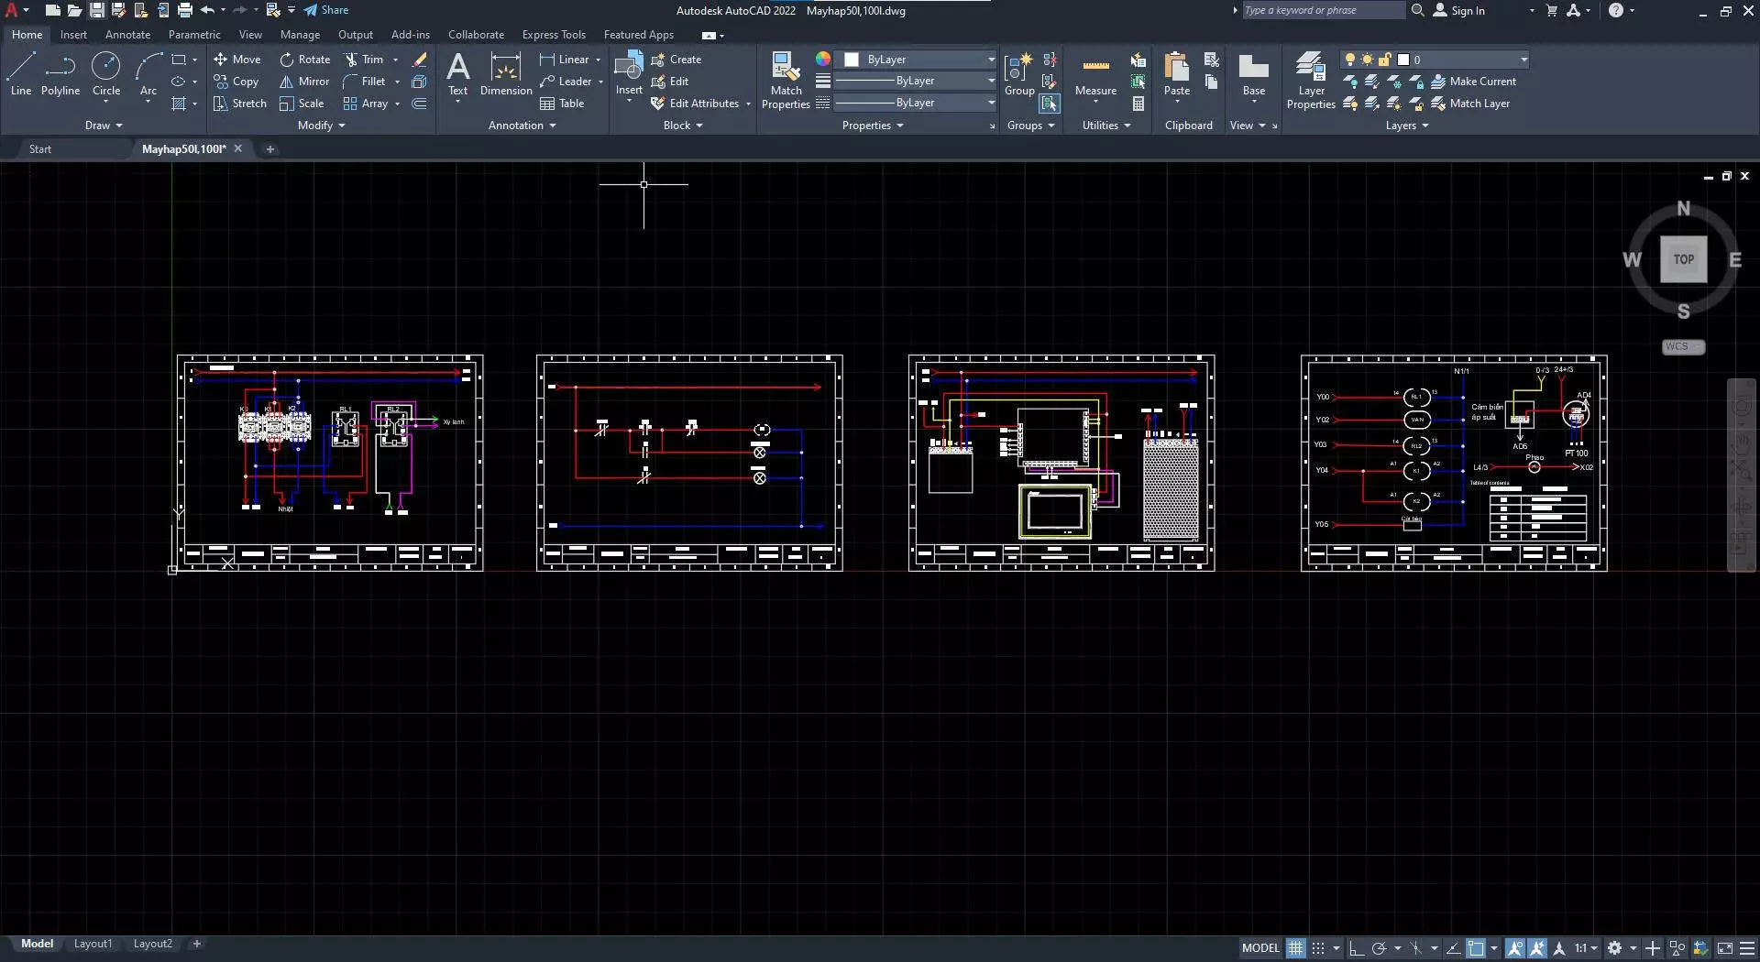The height and width of the screenshot is (962, 1760).
Task: Click the Share button
Action: 326,10
